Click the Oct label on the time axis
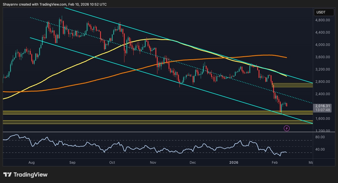This screenshot has width=338, height=183. point(112,162)
